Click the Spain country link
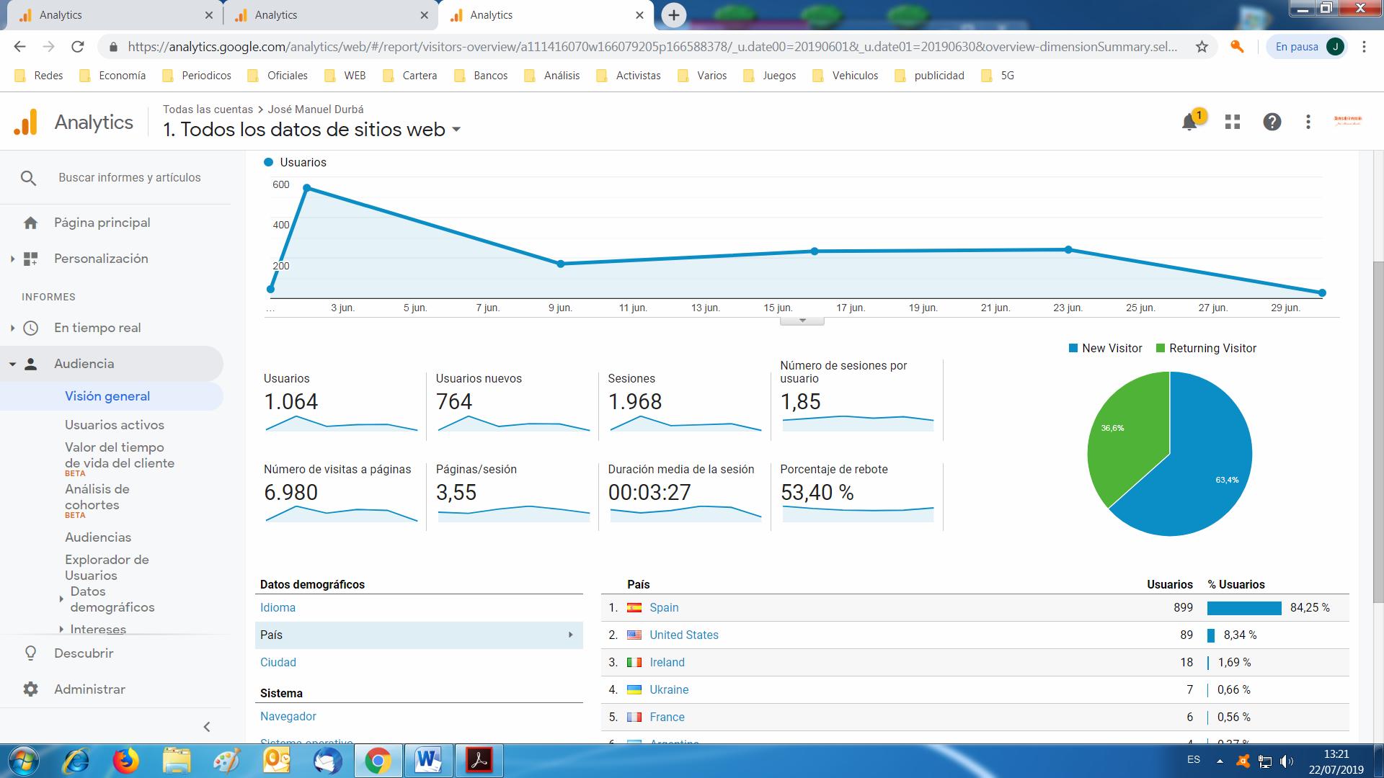The image size is (1384, 778). [664, 608]
